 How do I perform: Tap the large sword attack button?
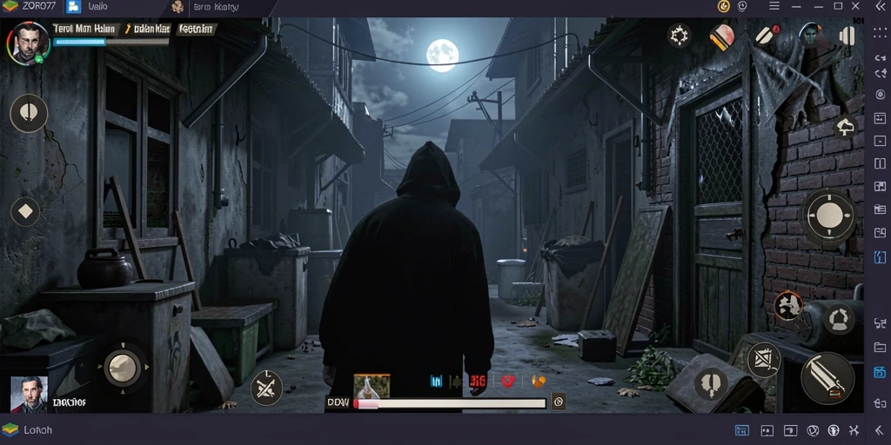tap(827, 378)
